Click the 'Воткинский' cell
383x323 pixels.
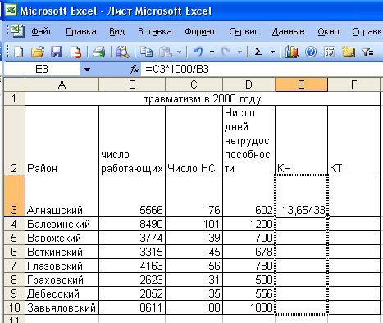[62, 252]
